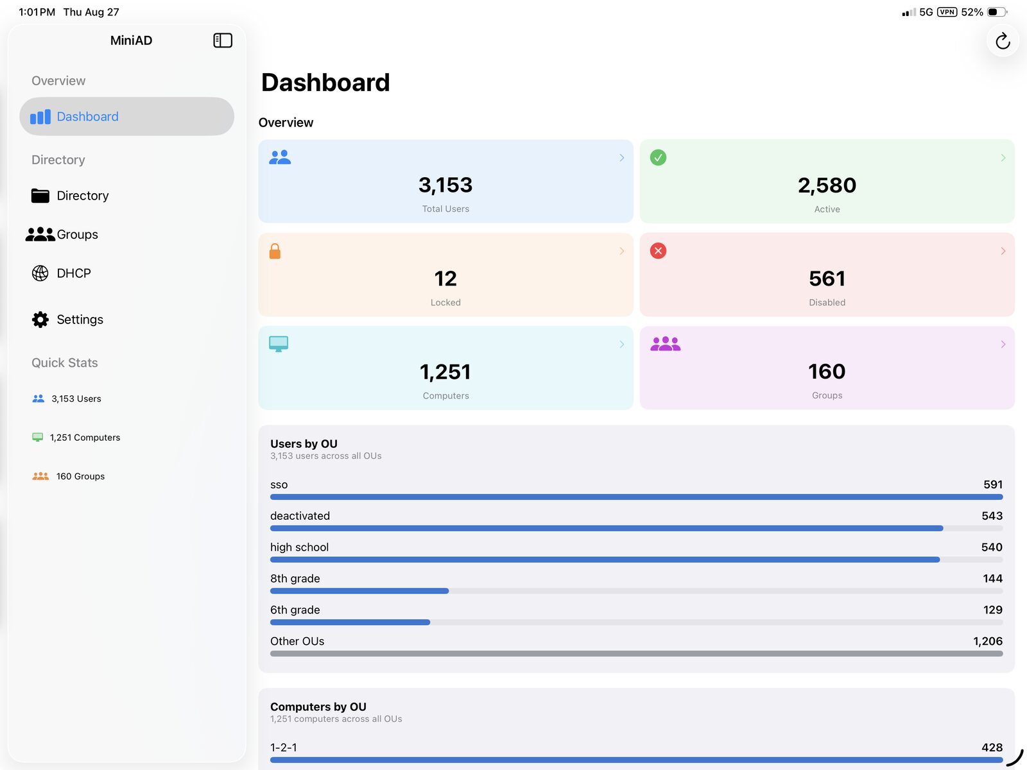Viewport: 1027px width, 770px height.
Task: Click the 8th grade progress bar
Action: click(x=636, y=591)
